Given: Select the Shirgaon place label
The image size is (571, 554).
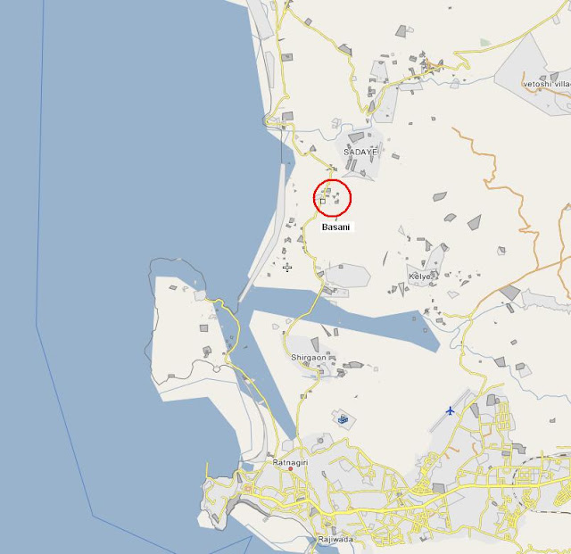Looking at the screenshot, I should click(x=309, y=358).
